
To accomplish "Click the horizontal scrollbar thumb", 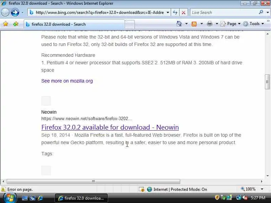I will [93, 181].
